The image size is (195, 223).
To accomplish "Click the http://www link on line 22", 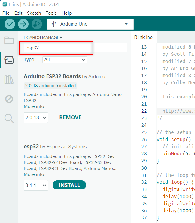I will [178, 111].
